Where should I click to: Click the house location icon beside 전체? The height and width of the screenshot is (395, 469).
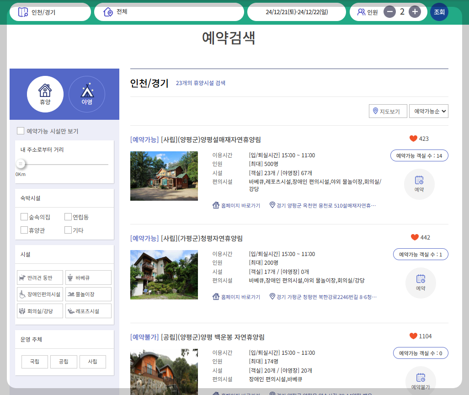pos(108,12)
